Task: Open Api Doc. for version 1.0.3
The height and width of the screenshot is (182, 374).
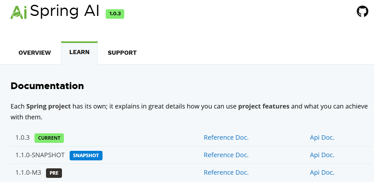Action: (x=322, y=137)
